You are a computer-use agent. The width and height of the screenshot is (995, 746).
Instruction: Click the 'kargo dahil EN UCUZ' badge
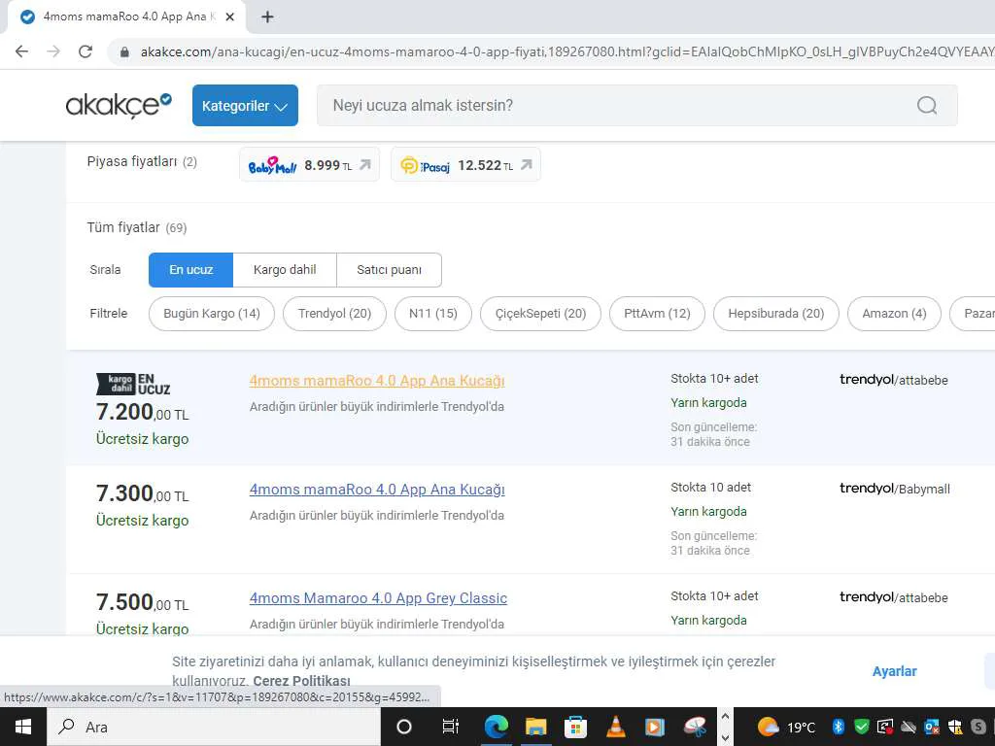[x=133, y=385]
